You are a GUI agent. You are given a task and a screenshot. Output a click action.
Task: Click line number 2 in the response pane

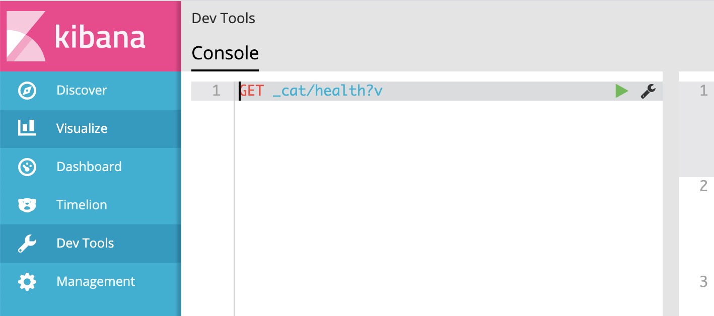pyautogui.click(x=703, y=186)
